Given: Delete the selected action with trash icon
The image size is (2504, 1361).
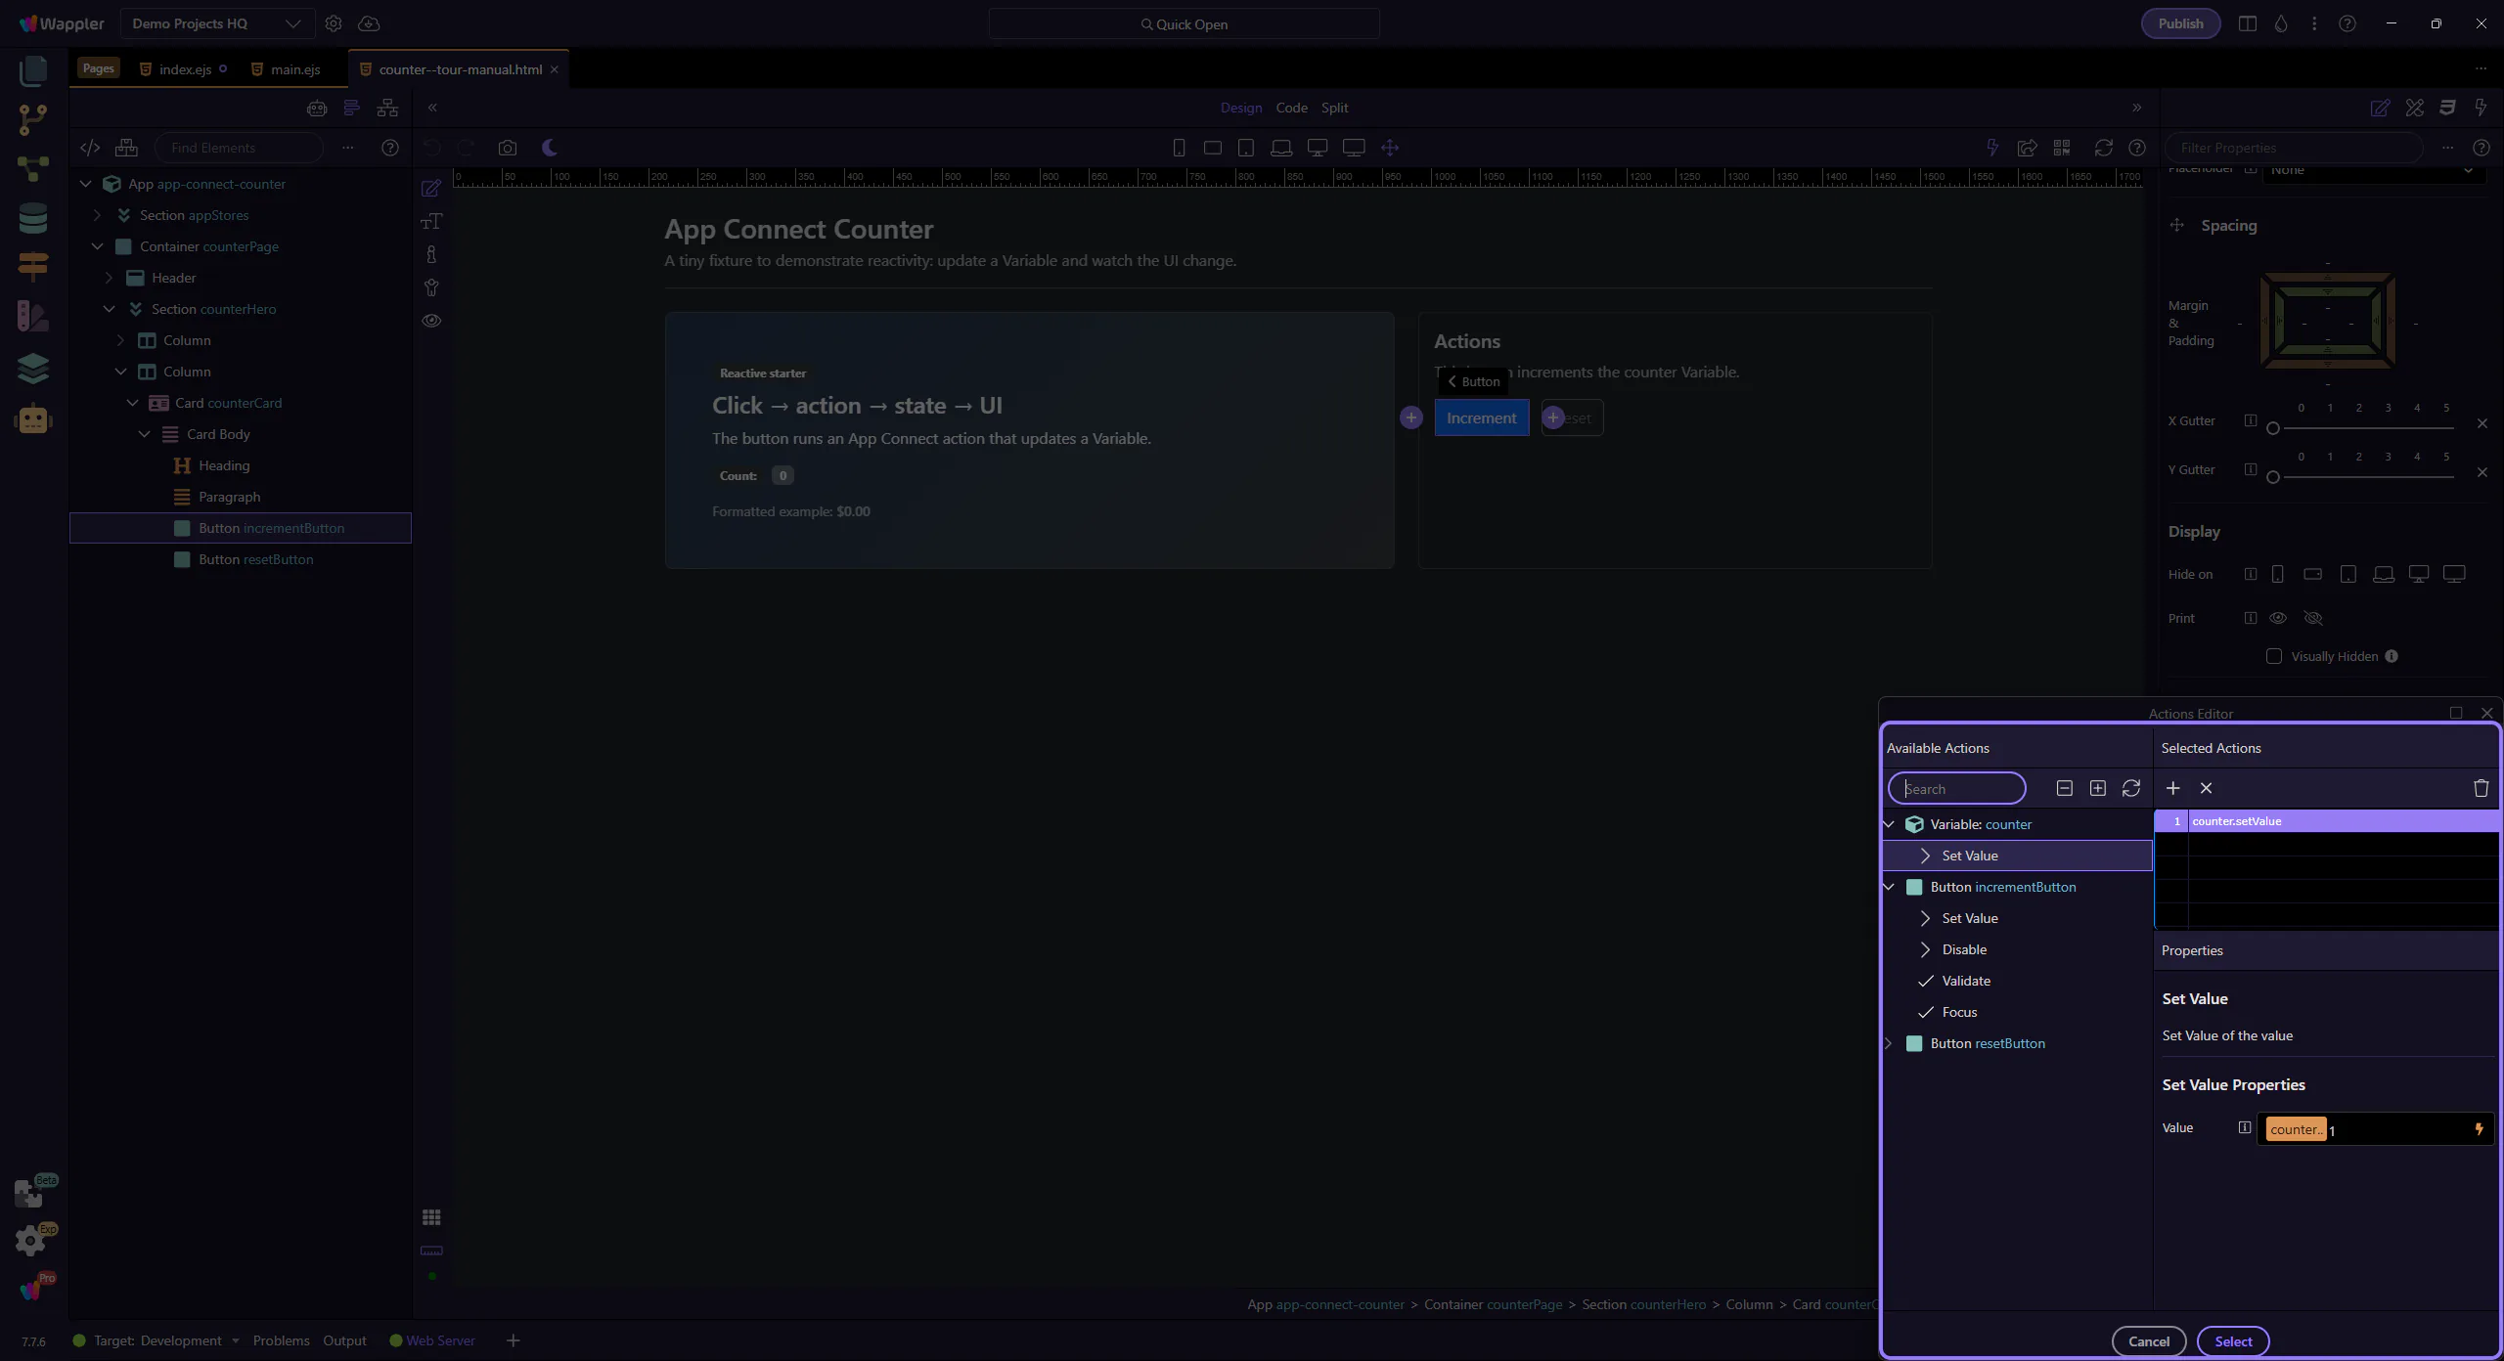Looking at the screenshot, I should click(x=2481, y=788).
